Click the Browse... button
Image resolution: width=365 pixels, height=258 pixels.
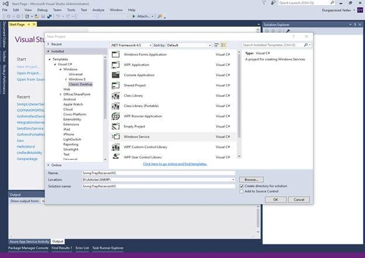[x=252, y=180]
